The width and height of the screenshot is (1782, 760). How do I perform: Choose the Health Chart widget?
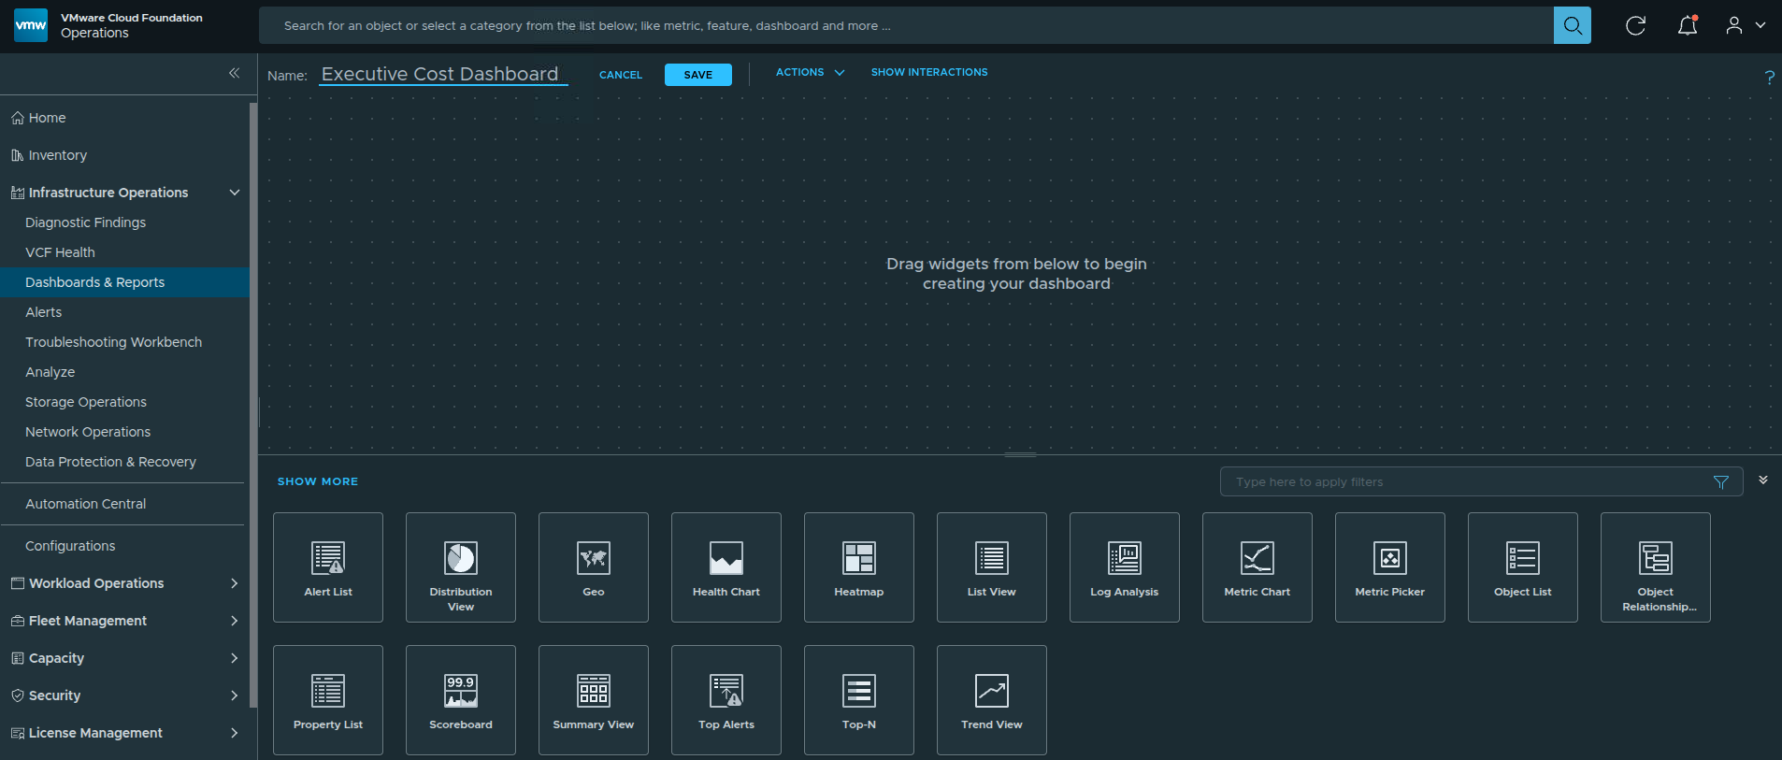click(x=726, y=567)
